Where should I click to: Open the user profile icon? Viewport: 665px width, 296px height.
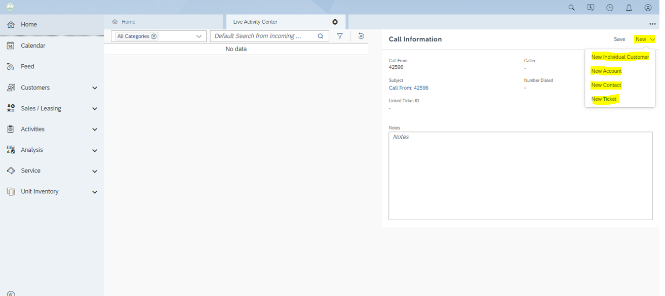(x=648, y=8)
